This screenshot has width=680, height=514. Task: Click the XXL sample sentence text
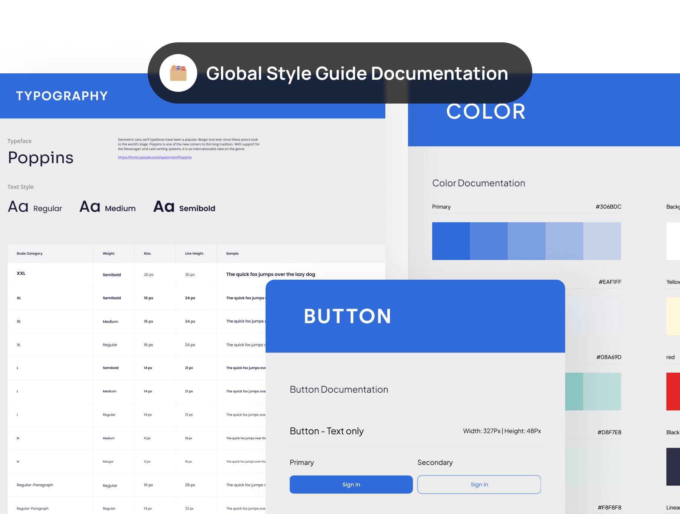(x=270, y=274)
